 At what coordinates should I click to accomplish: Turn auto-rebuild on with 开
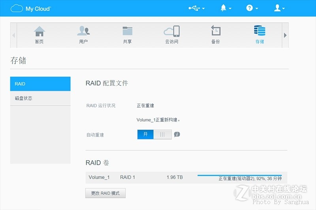(x=145, y=134)
